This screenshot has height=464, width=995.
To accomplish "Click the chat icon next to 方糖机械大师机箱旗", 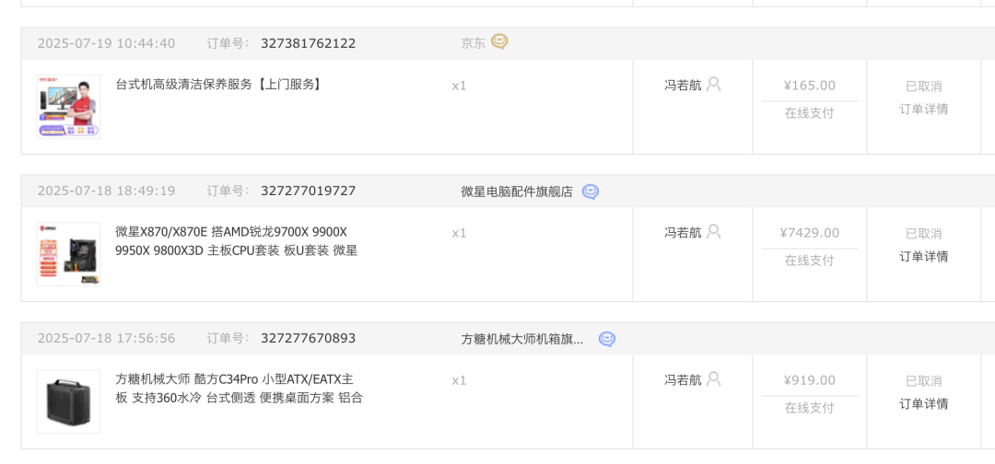I will (606, 339).
